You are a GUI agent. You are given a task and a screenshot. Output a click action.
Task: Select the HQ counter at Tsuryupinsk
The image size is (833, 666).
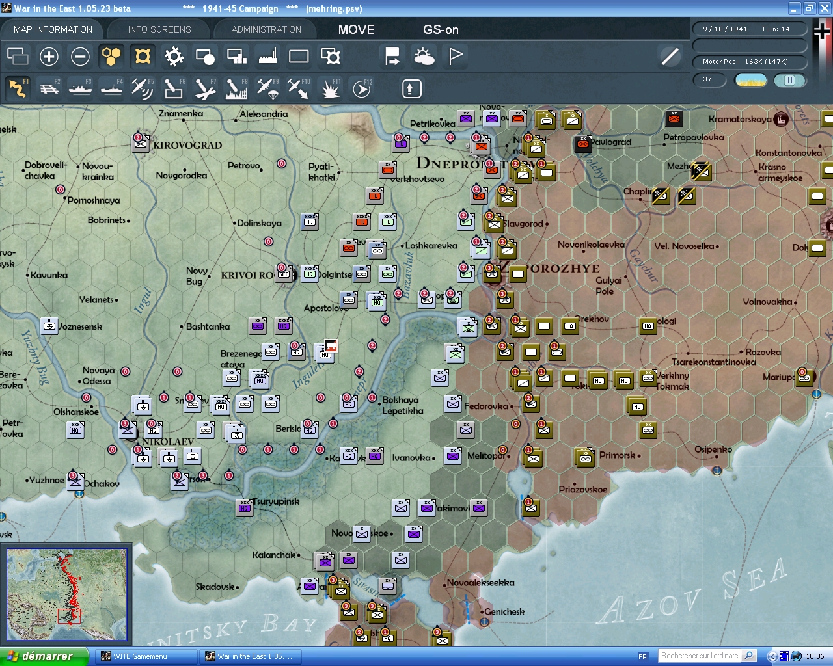[x=245, y=507]
